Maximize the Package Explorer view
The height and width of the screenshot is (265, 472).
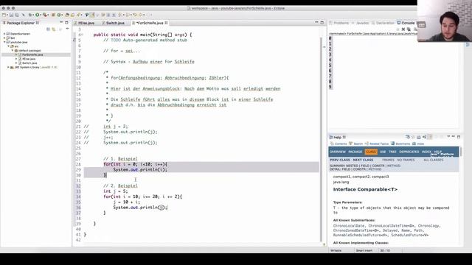pyautogui.click(x=66, y=23)
